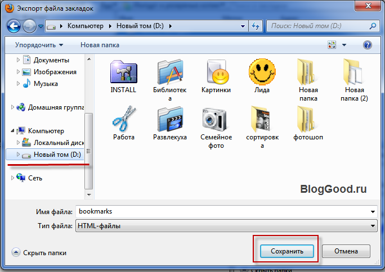Click the navigation pane scrollbar thumb

coord(88,151)
